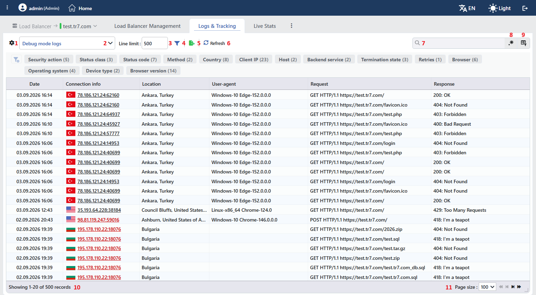
Task: Expand the Device type filter
Action: (103, 71)
